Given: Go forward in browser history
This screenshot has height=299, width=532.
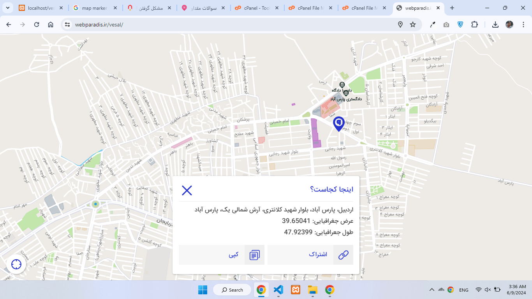Looking at the screenshot, I should [23, 25].
